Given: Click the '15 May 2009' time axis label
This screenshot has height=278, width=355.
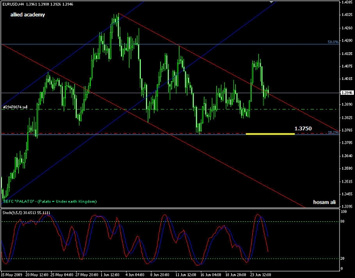Looking at the screenshot, I should coord(12,275).
